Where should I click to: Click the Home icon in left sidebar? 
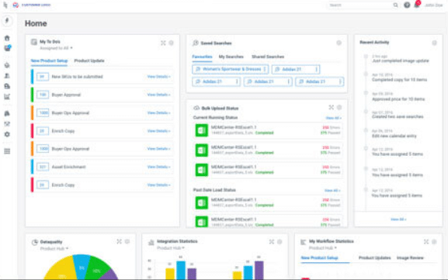(x=7, y=38)
